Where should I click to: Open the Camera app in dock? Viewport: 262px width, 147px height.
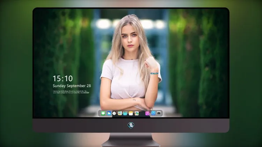(159, 113)
